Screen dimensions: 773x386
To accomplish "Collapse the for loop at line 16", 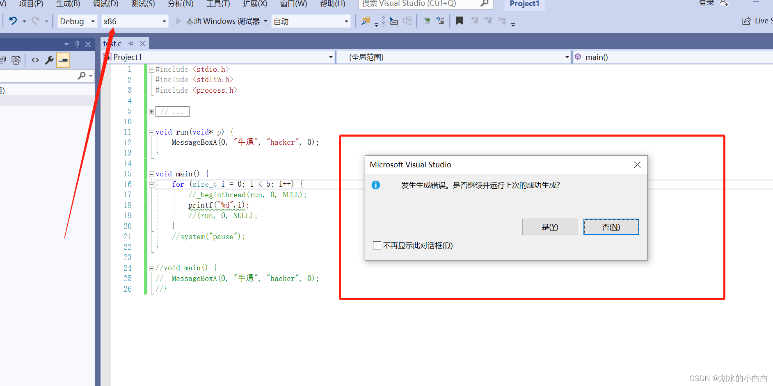I will pos(151,185).
